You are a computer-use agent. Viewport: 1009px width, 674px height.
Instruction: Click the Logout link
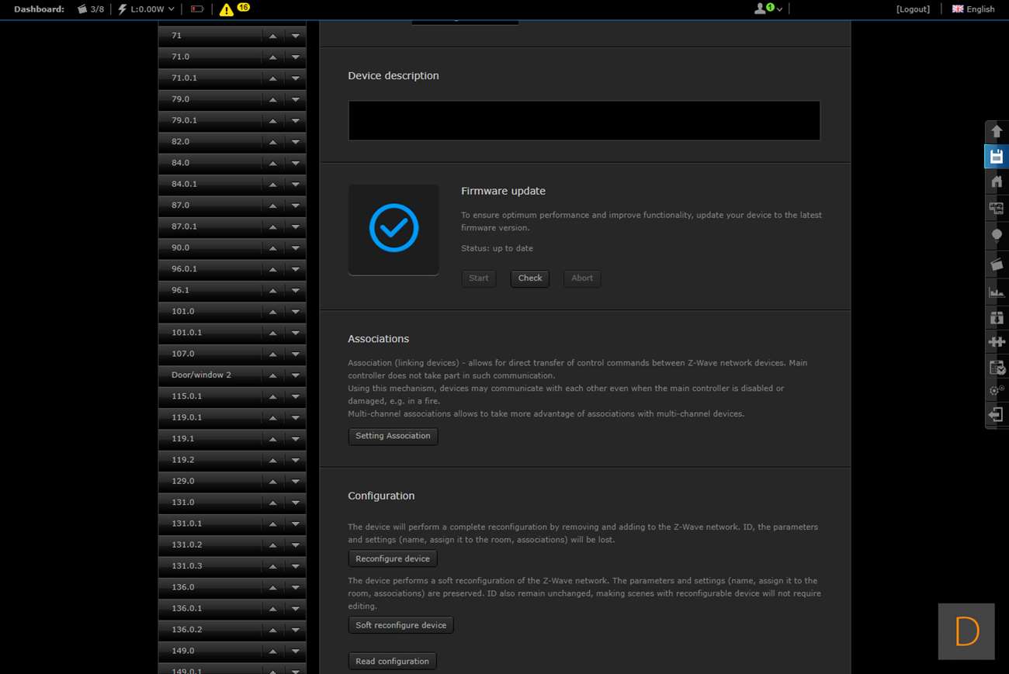point(913,9)
